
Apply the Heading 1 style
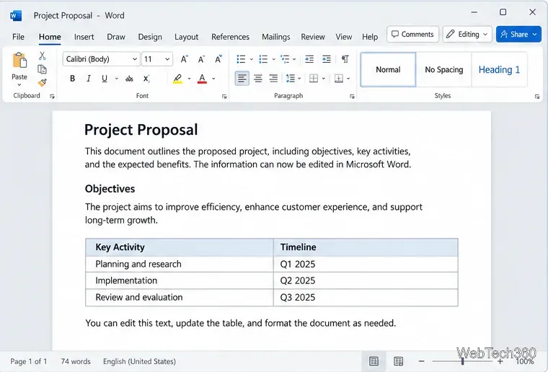click(x=499, y=69)
